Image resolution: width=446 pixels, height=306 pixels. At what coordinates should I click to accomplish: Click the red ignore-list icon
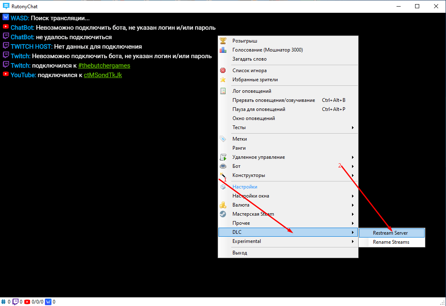pyautogui.click(x=223, y=70)
